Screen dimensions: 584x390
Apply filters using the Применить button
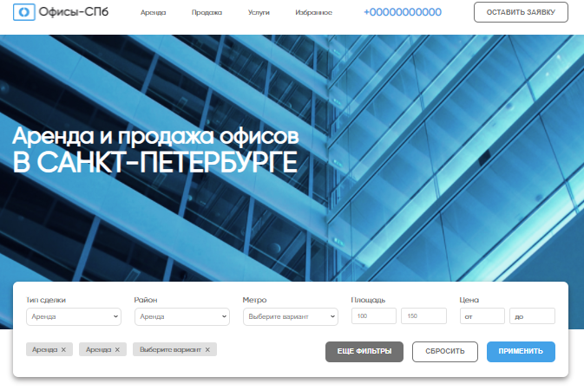[x=521, y=351]
